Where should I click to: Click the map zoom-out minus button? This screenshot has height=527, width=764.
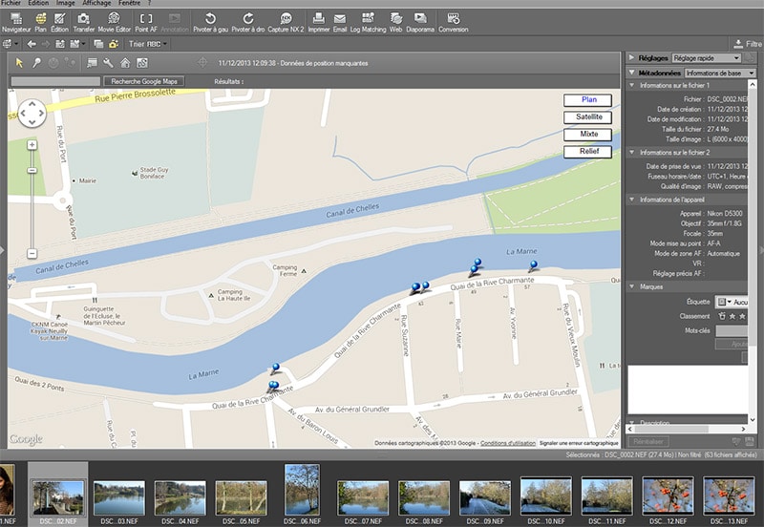tap(32, 253)
